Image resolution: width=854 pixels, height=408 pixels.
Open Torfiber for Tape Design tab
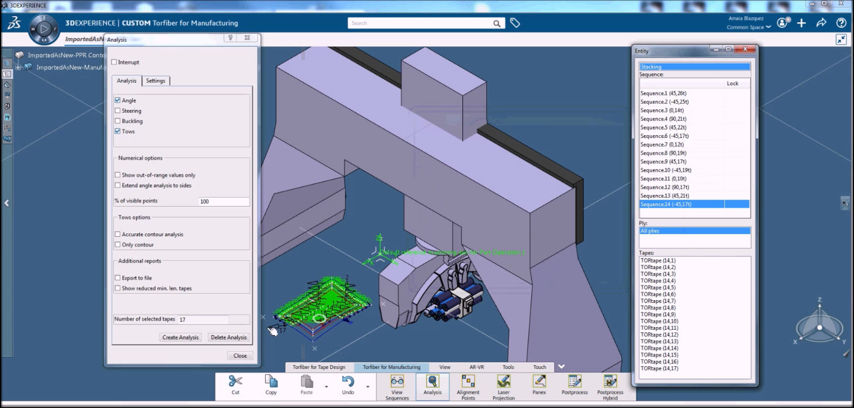pyautogui.click(x=319, y=367)
